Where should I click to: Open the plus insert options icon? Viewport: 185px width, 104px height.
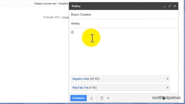click(108, 98)
